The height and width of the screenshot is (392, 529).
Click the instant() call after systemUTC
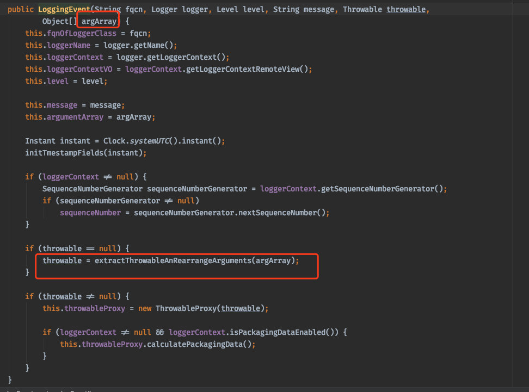(201, 141)
